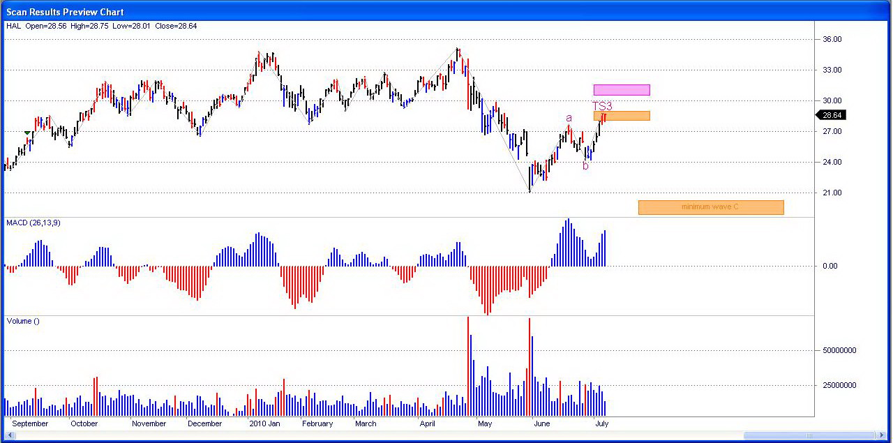The image size is (893, 443).
Task: Click the HAL OHLC quote line
Action: pyautogui.click(x=98, y=25)
